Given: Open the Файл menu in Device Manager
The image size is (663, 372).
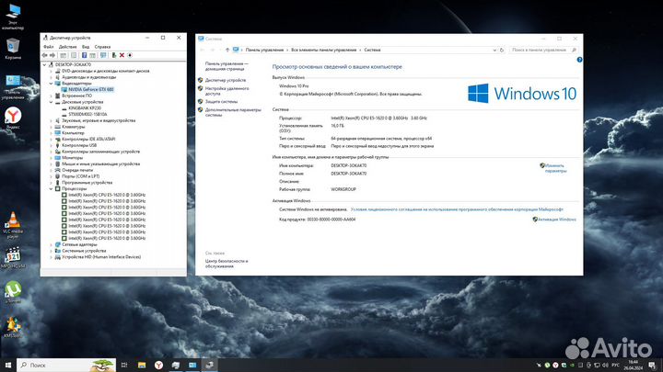Looking at the screenshot, I should click(x=48, y=47).
